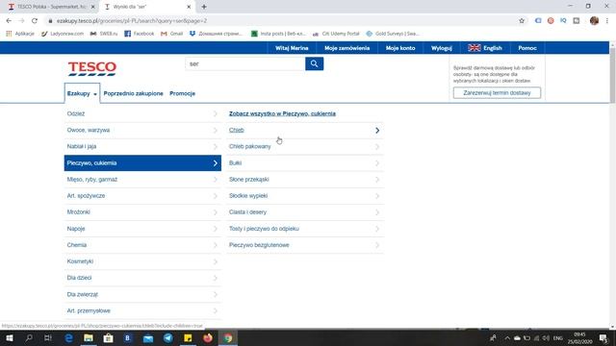The width and height of the screenshot is (616, 346).
Task: Open notification center in taskbar
Action: click(x=603, y=337)
